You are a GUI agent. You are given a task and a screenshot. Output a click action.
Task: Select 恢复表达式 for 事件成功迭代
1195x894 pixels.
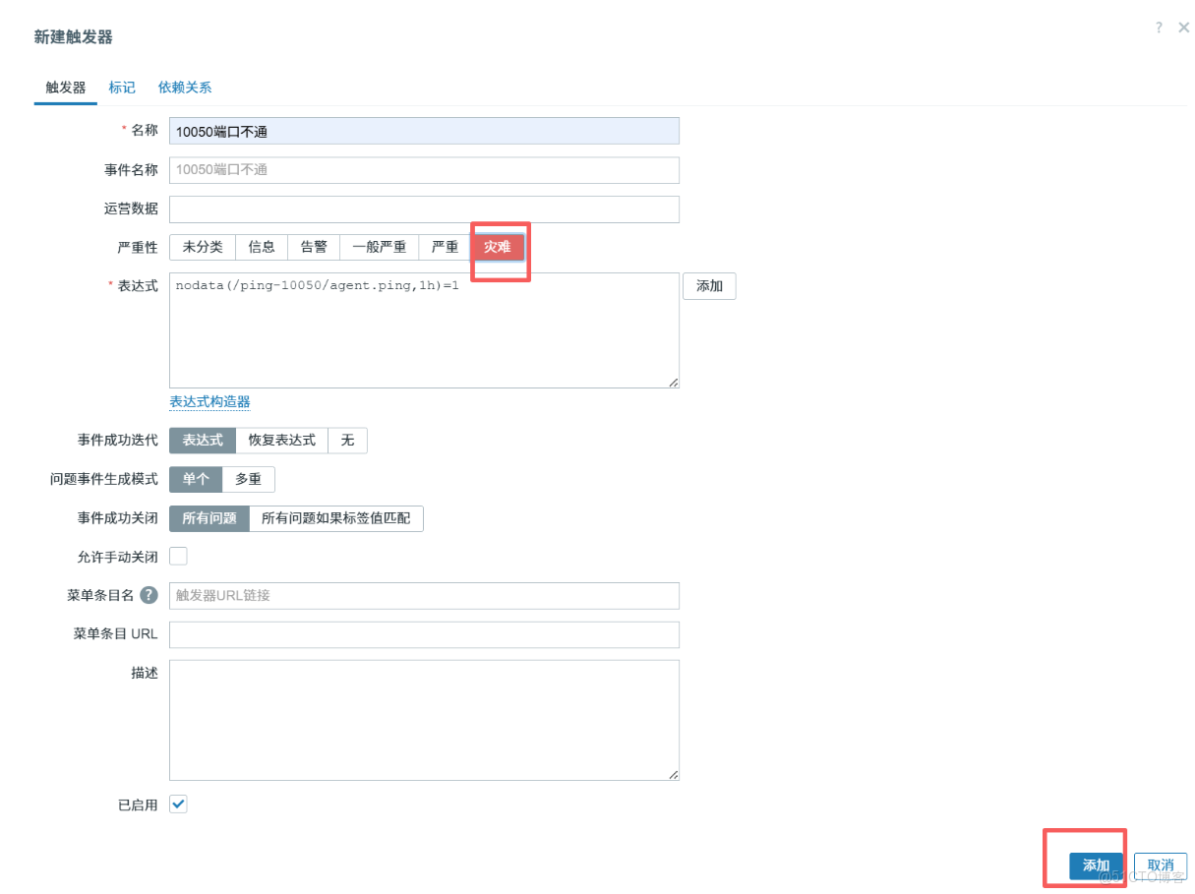[282, 440]
